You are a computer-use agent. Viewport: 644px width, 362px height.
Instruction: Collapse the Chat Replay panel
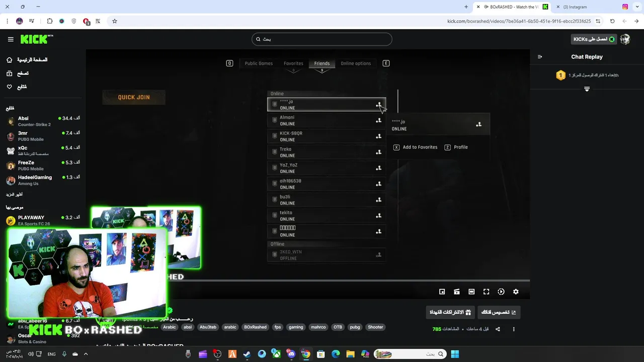[540, 57]
